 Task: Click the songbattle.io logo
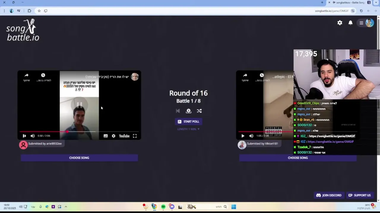tap(23, 30)
